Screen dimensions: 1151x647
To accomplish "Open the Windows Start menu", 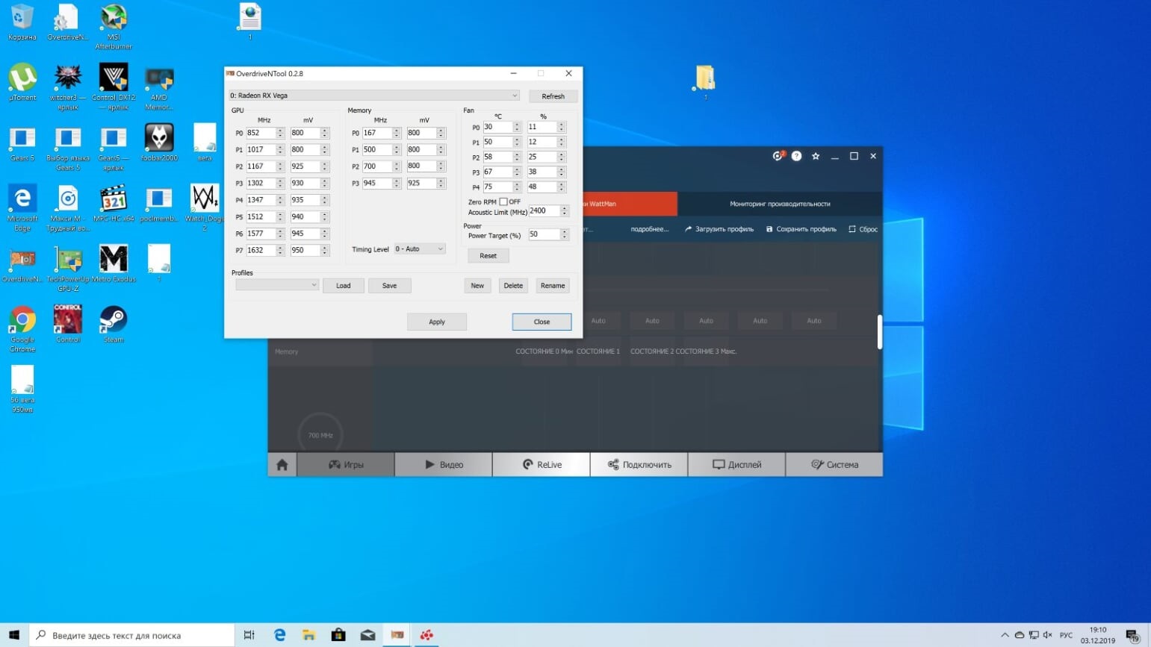I will tap(14, 635).
